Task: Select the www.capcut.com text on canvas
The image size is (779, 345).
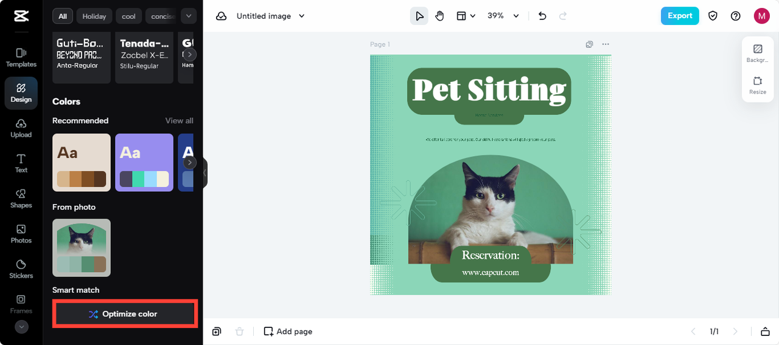Action: pyautogui.click(x=491, y=272)
